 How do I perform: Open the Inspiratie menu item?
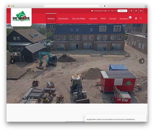click(x=93, y=19)
